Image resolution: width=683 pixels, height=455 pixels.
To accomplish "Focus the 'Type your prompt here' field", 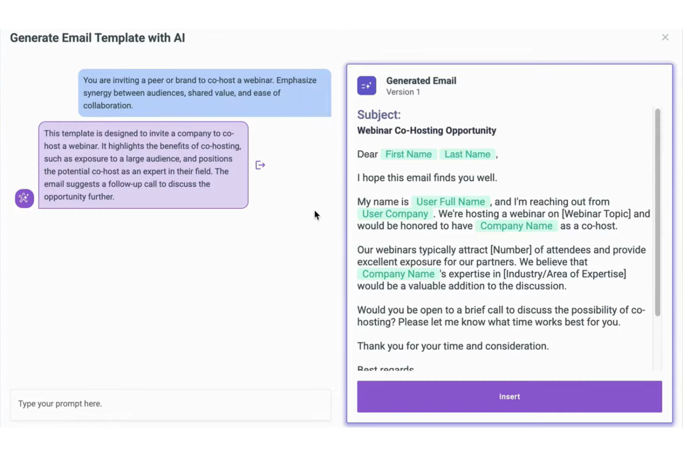I will tap(171, 404).
